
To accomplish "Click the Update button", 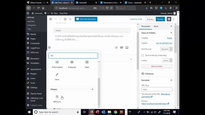I will pos(160,19).
